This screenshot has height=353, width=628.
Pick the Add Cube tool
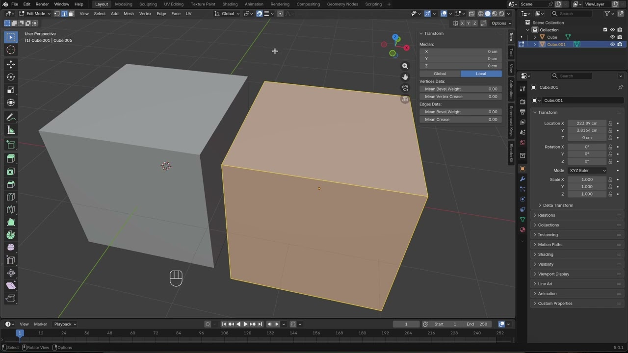[x=11, y=145]
